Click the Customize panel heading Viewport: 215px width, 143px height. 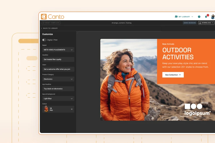[48, 34]
